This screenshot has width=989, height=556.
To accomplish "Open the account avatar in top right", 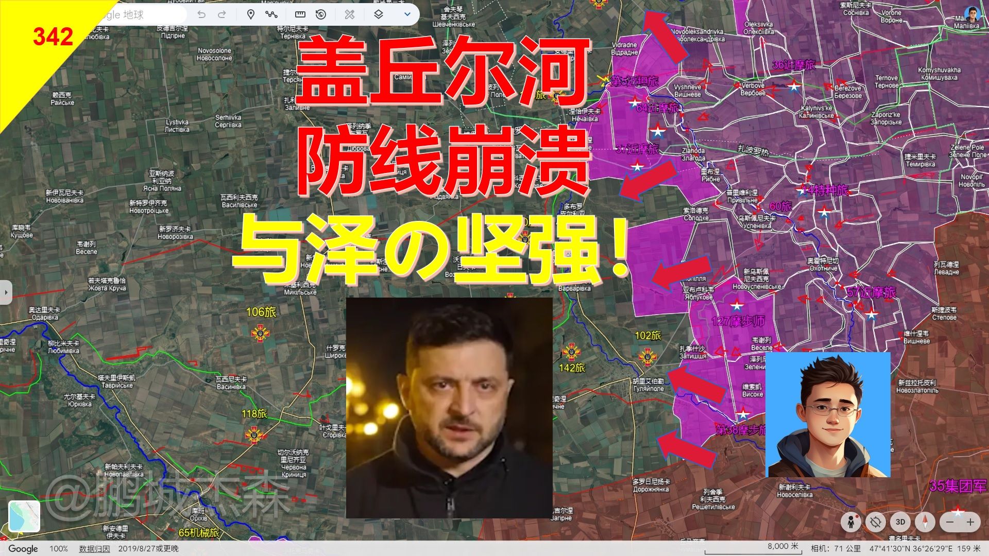I will point(973,14).
